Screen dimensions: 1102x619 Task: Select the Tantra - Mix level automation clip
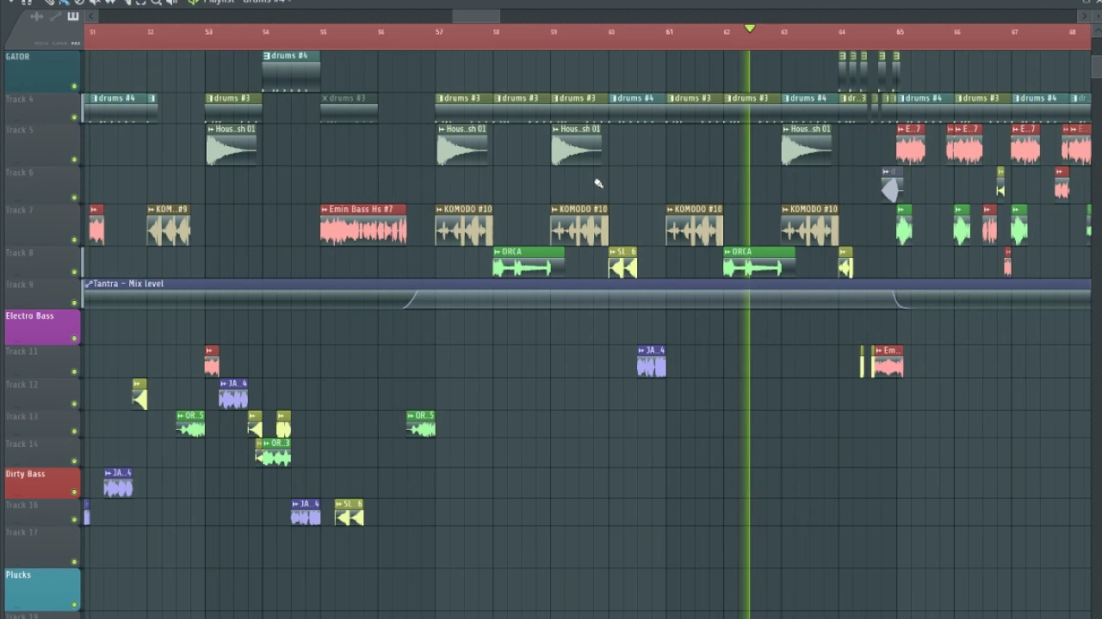[x=587, y=293]
